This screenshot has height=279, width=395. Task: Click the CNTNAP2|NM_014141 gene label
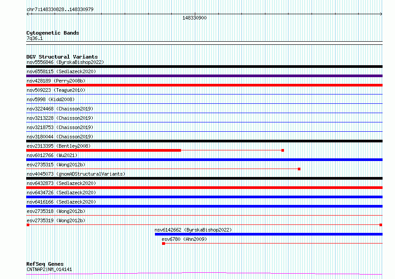49,269
